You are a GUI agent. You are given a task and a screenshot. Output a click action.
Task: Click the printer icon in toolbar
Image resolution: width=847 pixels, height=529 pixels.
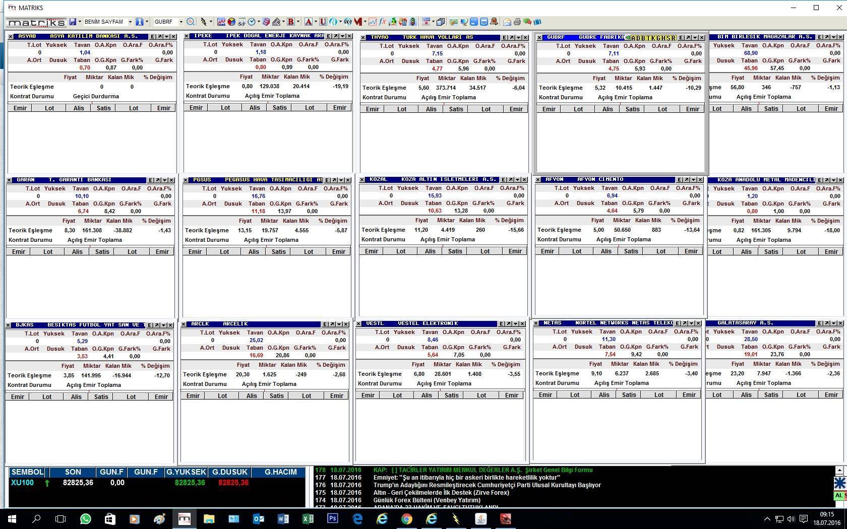tap(517, 22)
